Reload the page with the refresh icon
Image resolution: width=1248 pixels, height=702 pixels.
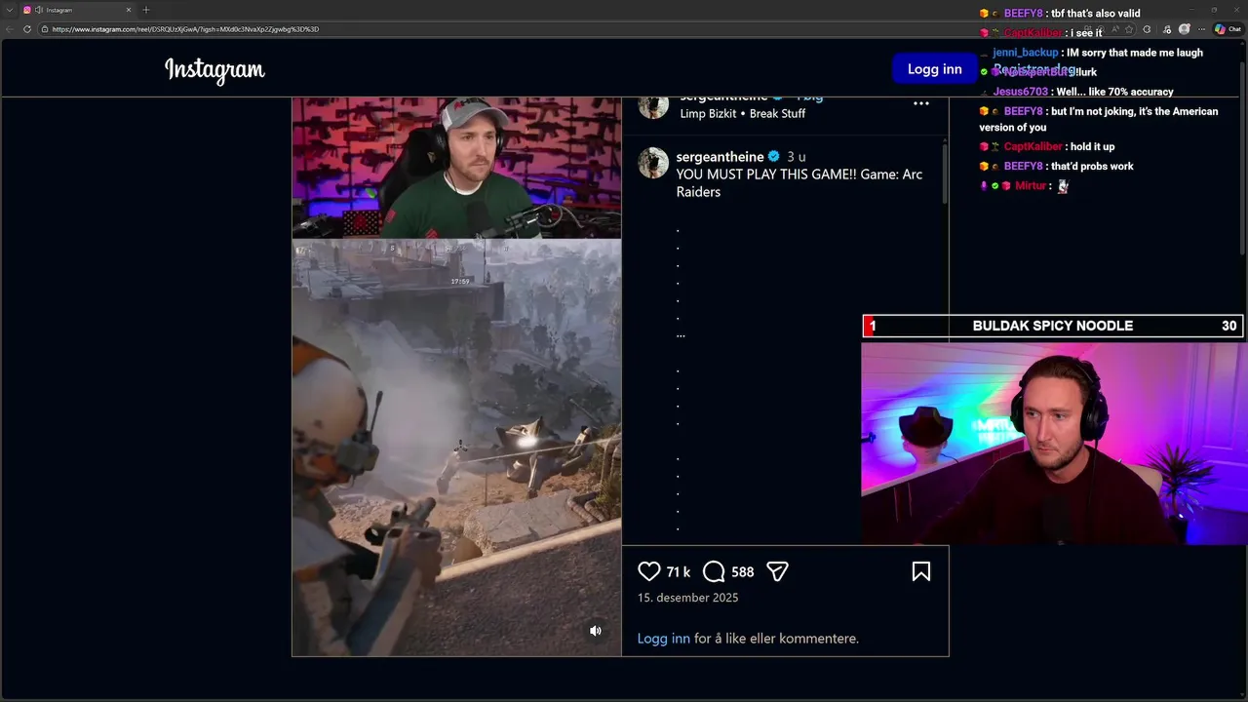(x=27, y=29)
